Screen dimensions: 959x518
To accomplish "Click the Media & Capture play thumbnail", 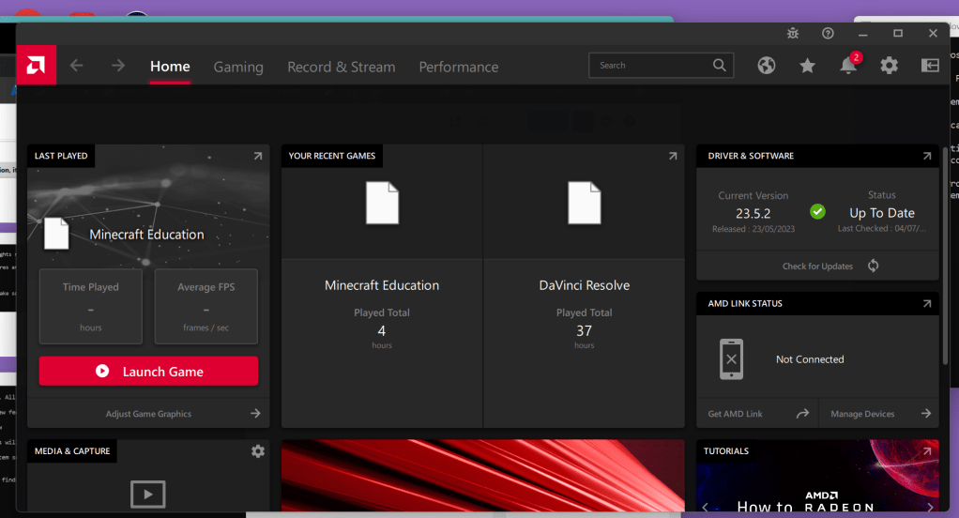I will pyautogui.click(x=148, y=495).
